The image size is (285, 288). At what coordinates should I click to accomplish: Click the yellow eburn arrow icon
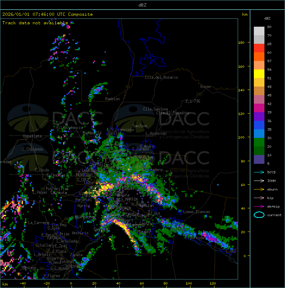click(259, 189)
